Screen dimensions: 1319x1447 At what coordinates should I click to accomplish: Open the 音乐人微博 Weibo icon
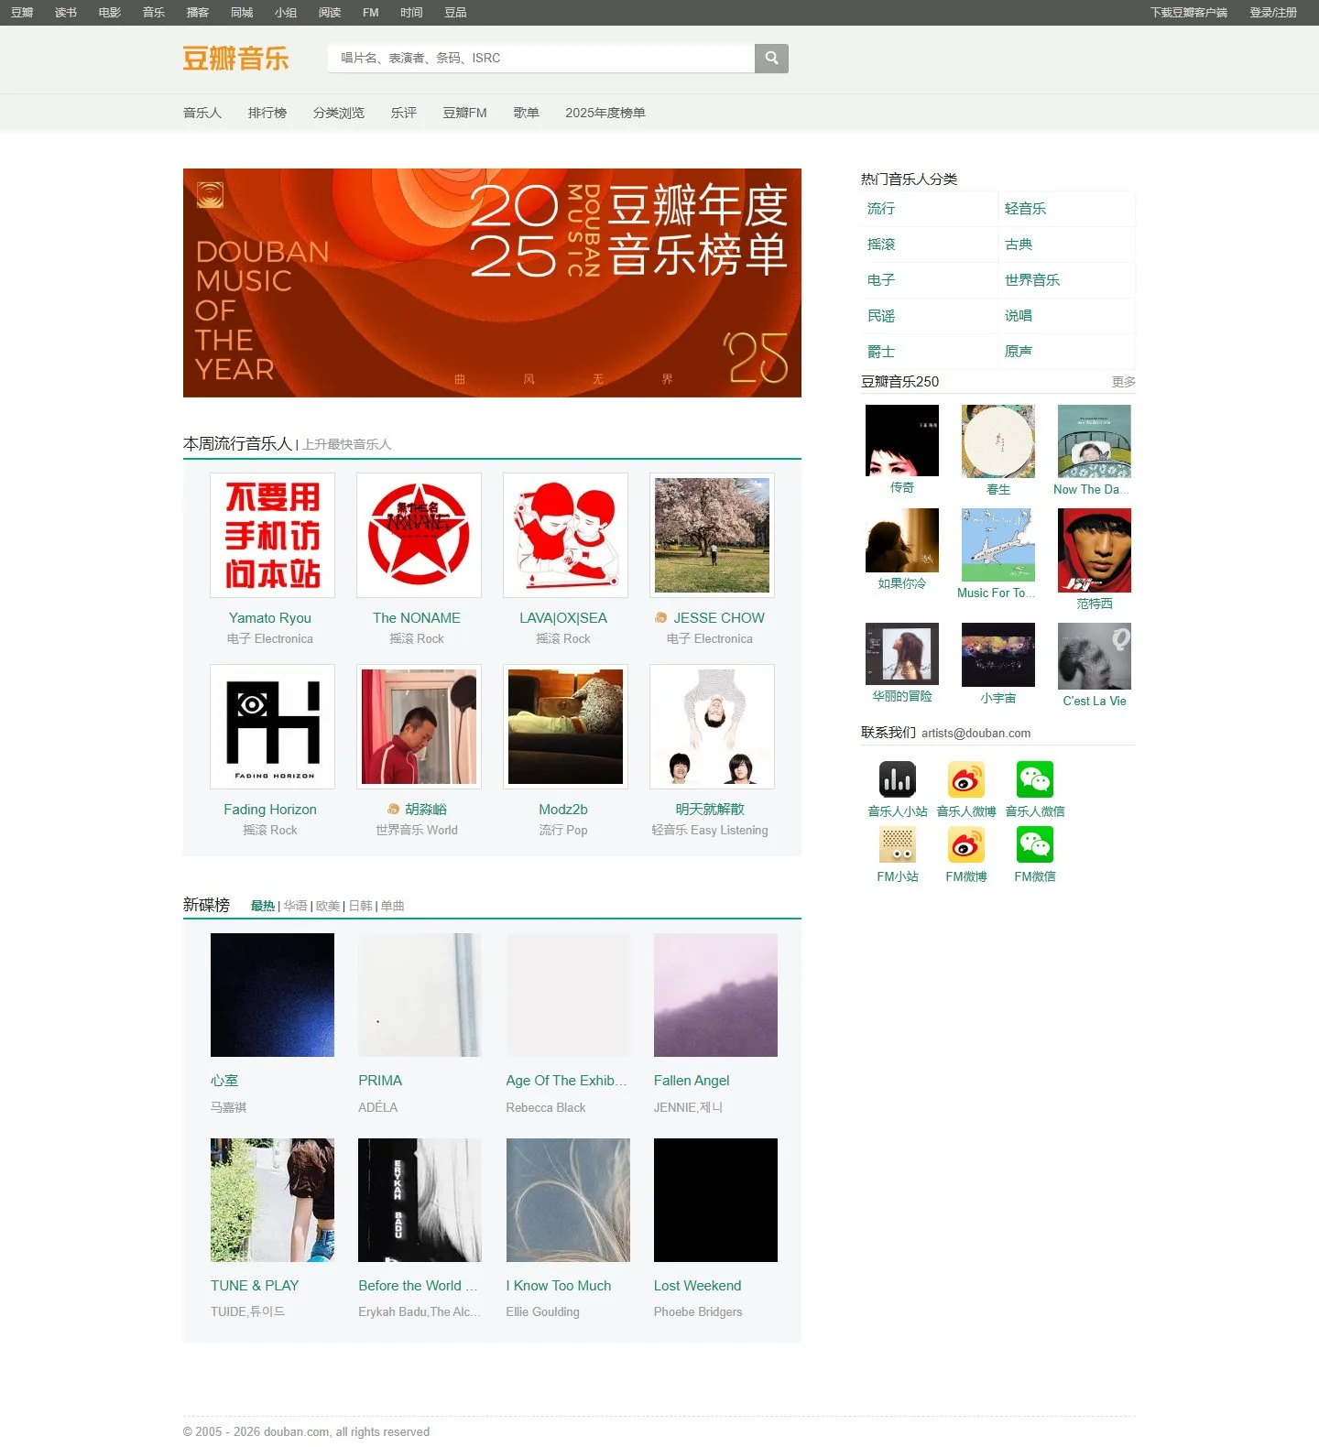click(966, 779)
